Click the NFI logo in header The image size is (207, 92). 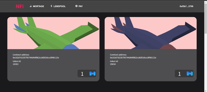click(20, 6)
